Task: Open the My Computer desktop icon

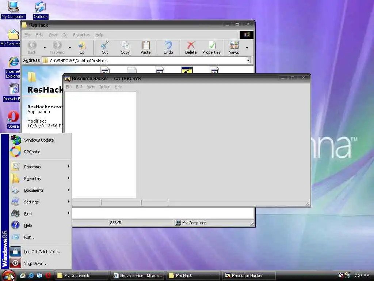Action: click(13, 10)
